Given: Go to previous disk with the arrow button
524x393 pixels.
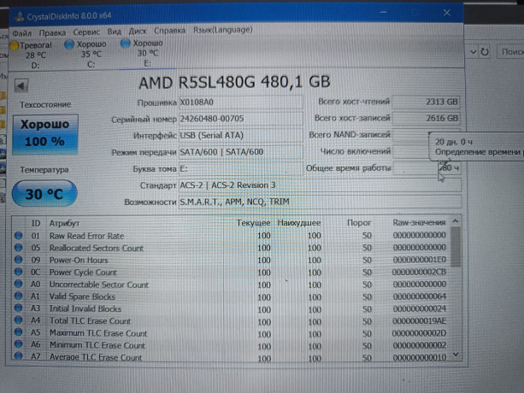Looking at the screenshot, I should pyautogui.click(x=21, y=85).
